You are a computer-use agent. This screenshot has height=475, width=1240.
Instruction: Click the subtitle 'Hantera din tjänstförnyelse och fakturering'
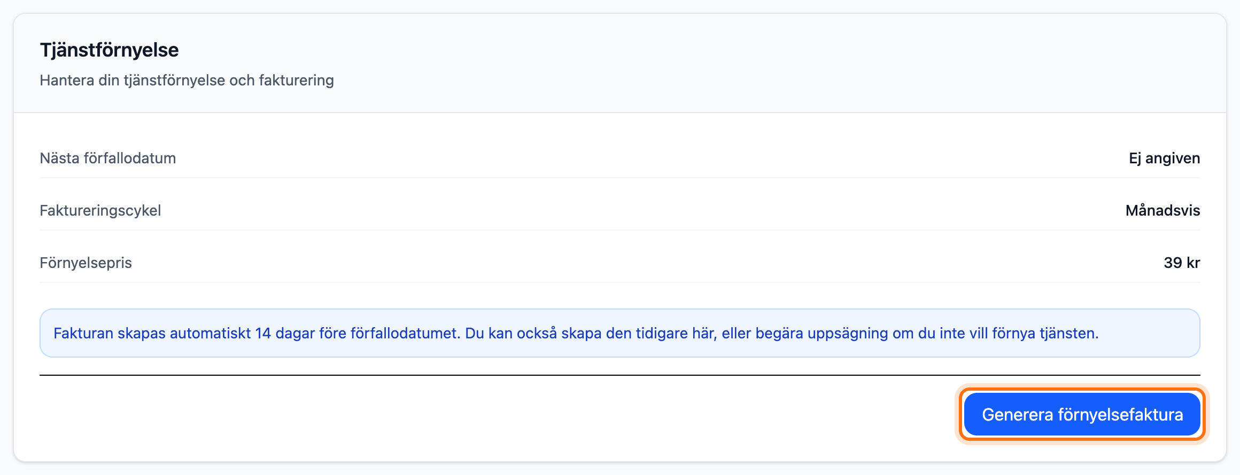click(187, 80)
